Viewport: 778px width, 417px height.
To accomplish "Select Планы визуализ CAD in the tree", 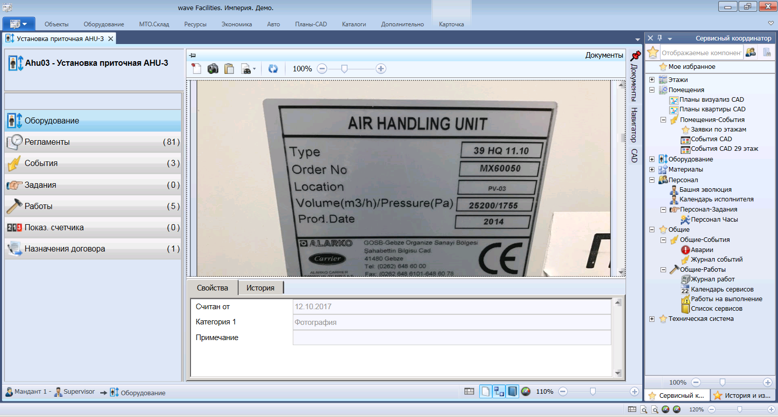I will pyautogui.click(x=712, y=100).
